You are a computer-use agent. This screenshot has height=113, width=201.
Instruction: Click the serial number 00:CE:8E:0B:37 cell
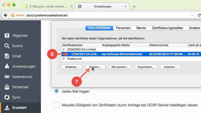pos(167,54)
